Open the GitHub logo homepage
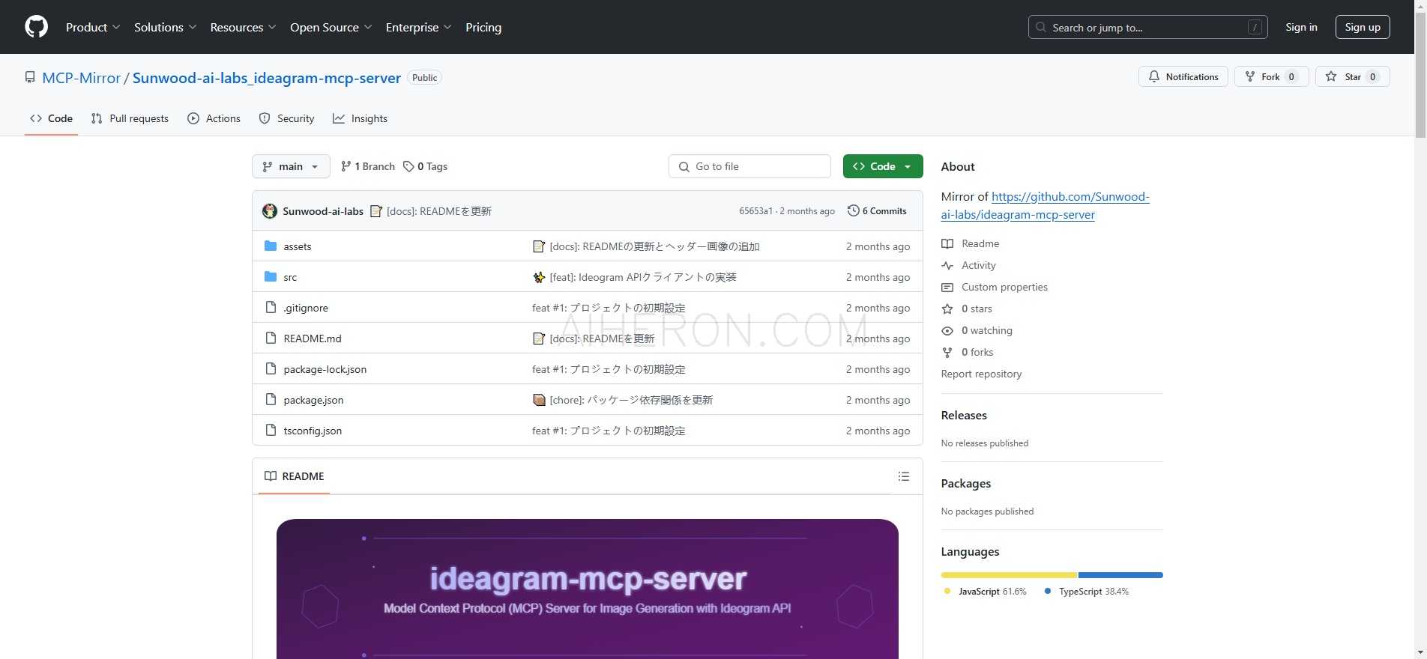The height and width of the screenshot is (659, 1427). point(36,27)
